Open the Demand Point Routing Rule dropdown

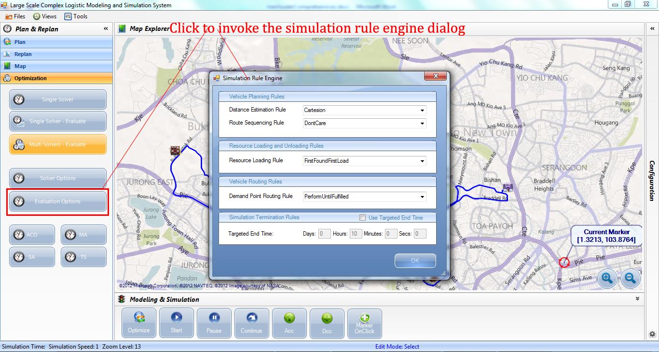point(422,197)
